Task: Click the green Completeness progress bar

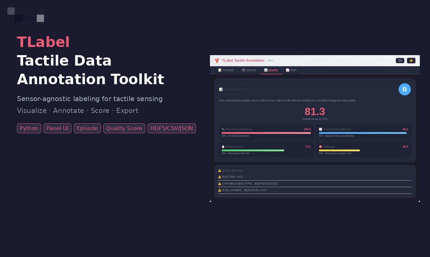Action: click(x=253, y=150)
